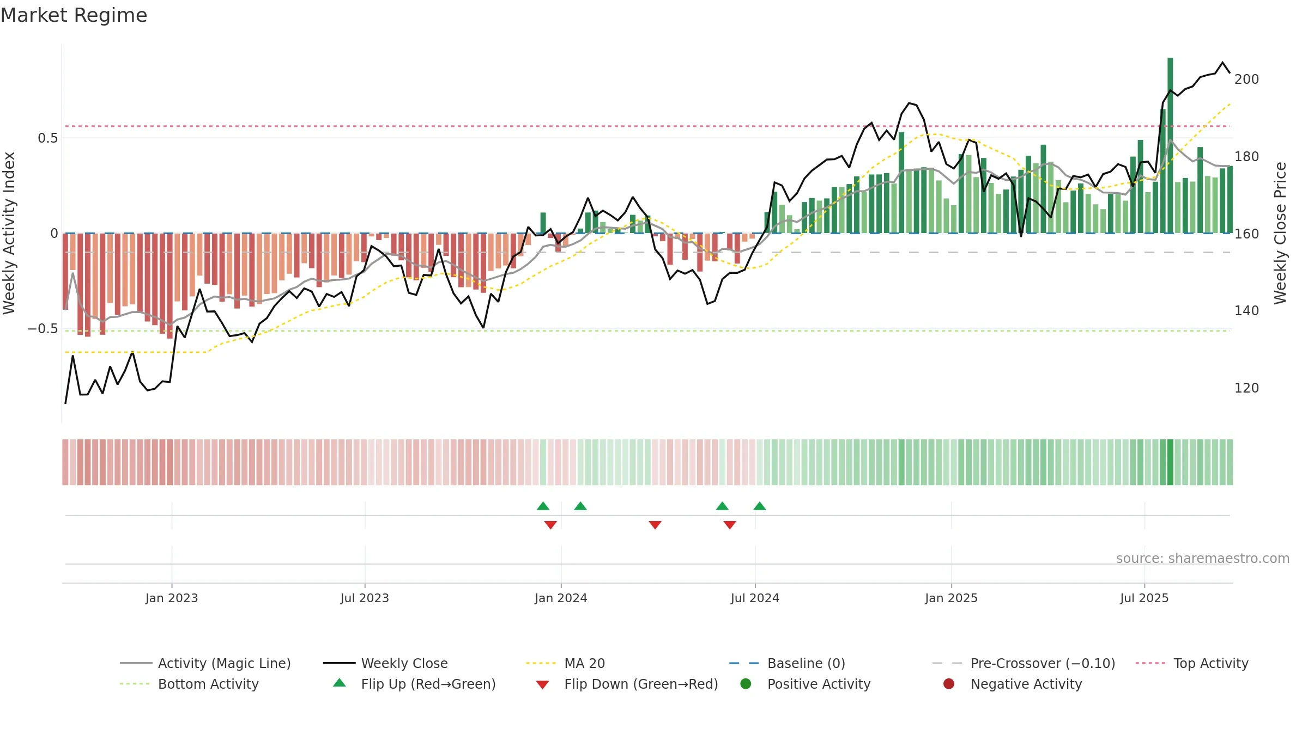
Task: Click the dark red circle icon in the legend
Action: (x=949, y=684)
